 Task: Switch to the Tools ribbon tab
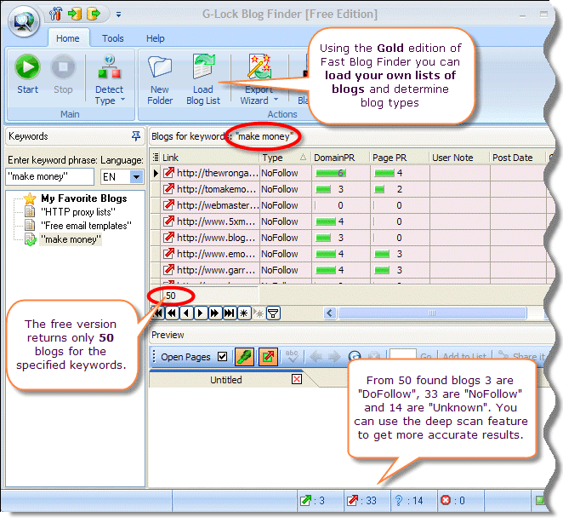113,38
